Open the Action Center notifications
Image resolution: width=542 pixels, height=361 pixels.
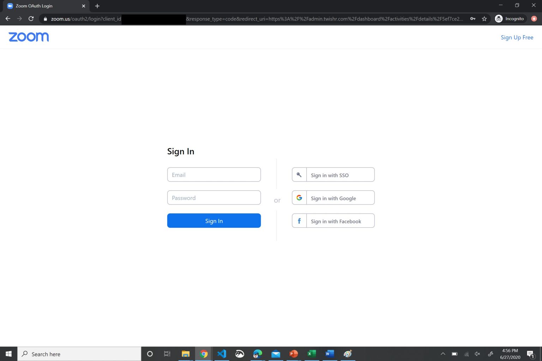click(x=530, y=354)
